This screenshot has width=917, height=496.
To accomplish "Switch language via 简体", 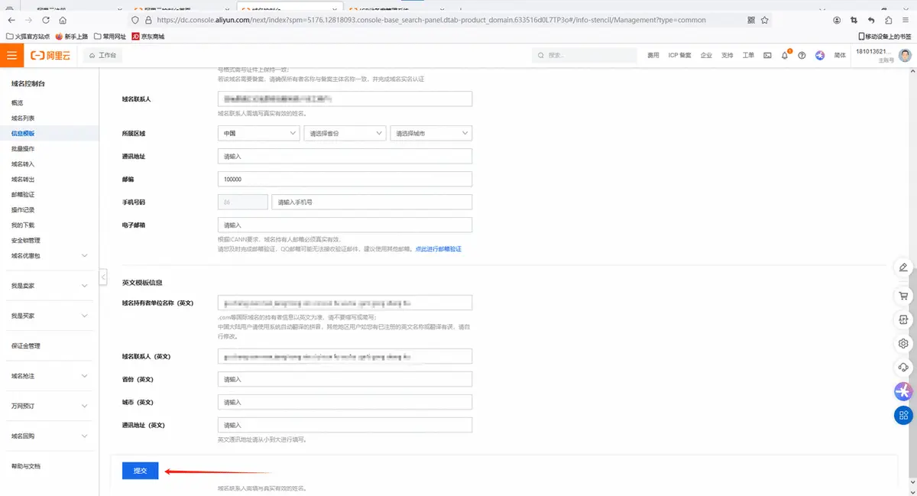I will point(840,55).
